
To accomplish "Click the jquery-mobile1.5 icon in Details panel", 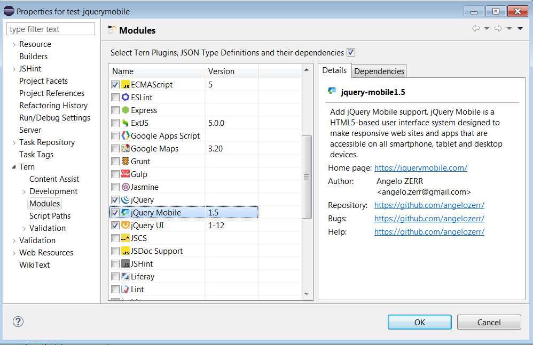I will [331, 92].
